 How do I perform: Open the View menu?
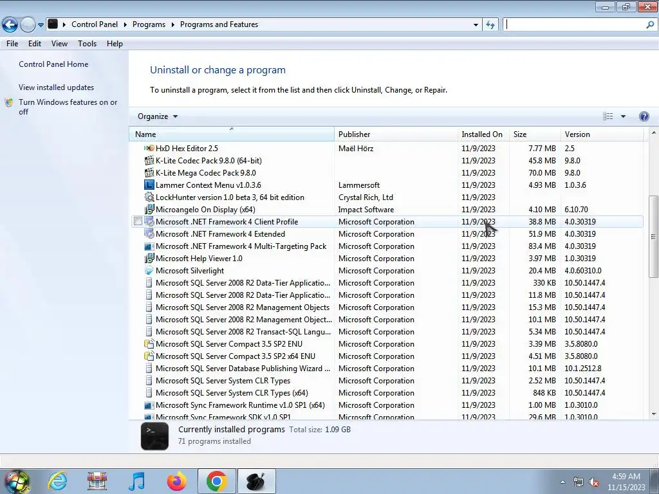[x=59, y=44]
